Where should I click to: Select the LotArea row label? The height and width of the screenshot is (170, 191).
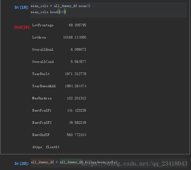click(39, 37)
